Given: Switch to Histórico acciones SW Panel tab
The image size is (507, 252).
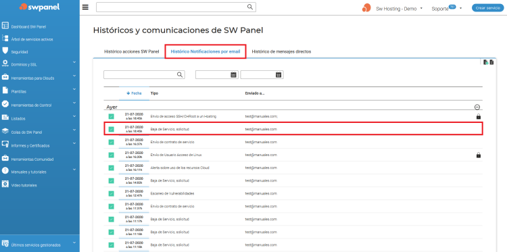Looking at the screenshot, I should pyautogui.click(x=132, y=52).
